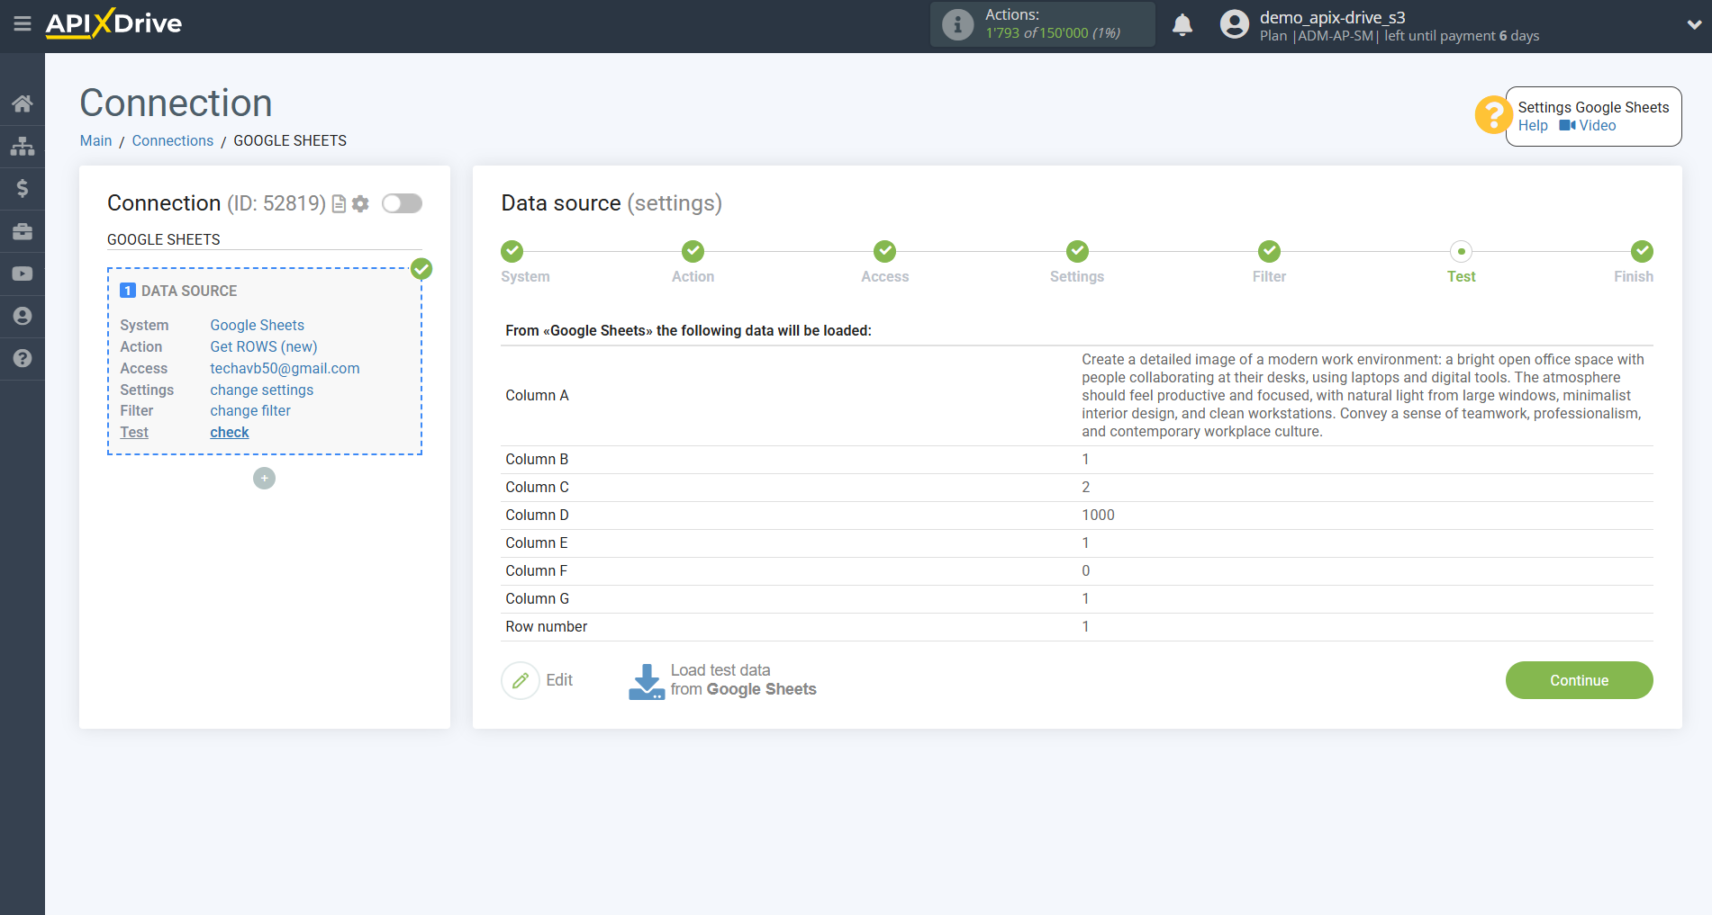1712x915 pixels.
Task: Open the connection log document icon
Action: coord(338,203)
